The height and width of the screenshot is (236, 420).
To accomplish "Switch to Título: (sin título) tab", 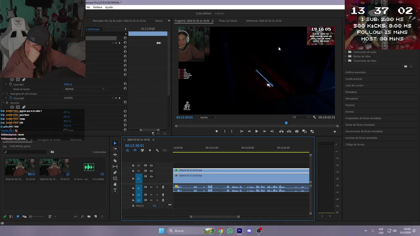I will [x=228, y=21].
